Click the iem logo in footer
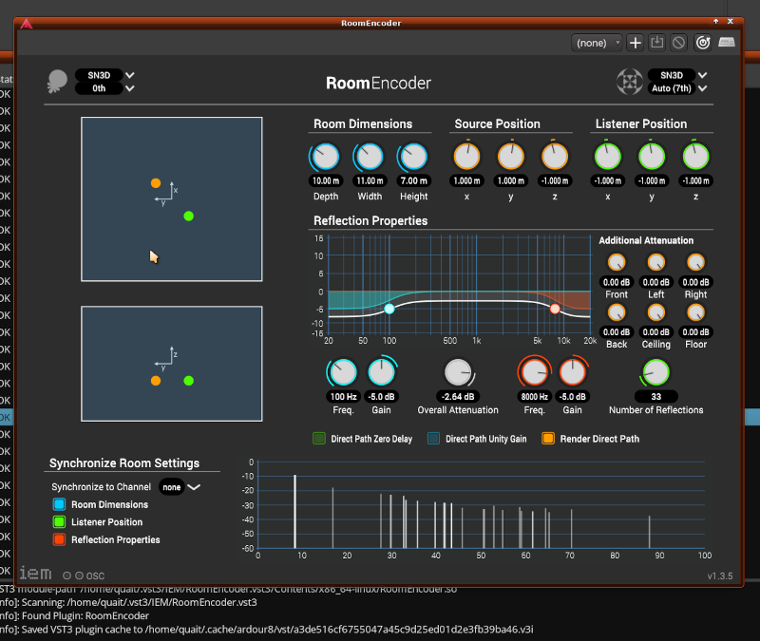Viewport: 760px width, 641px height. (x=36, y=573)
